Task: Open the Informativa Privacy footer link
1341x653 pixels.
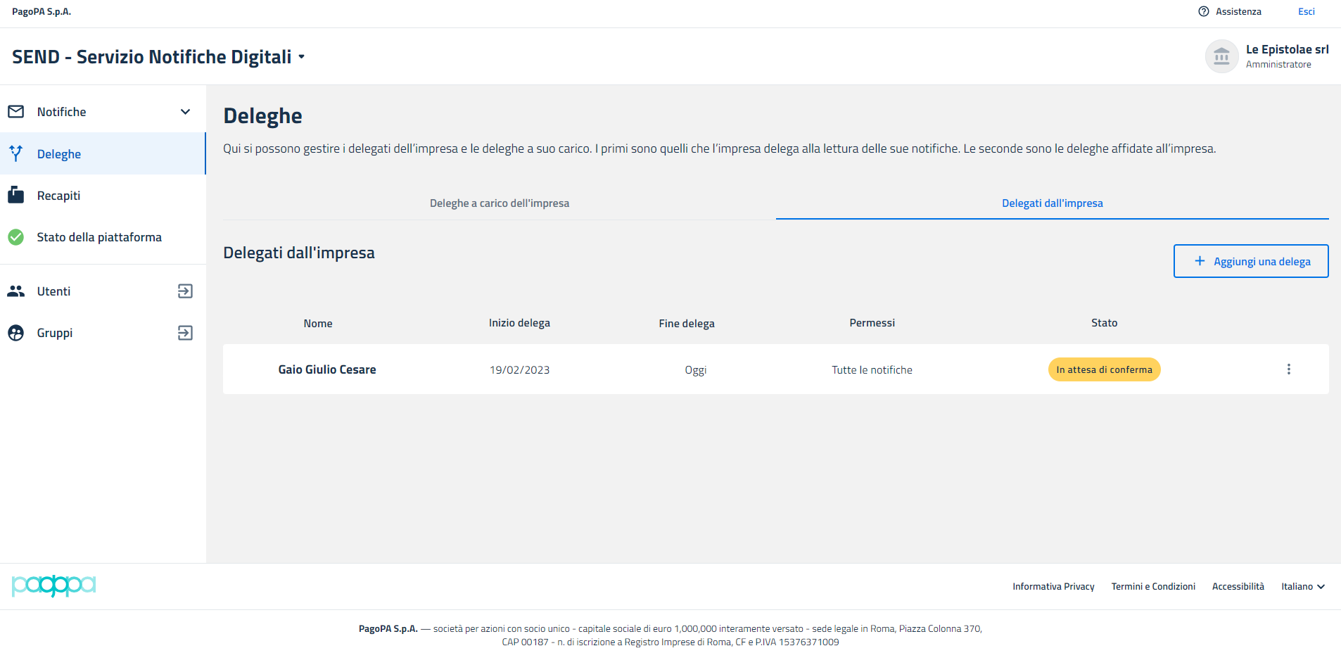Action: pos(1053,586)
